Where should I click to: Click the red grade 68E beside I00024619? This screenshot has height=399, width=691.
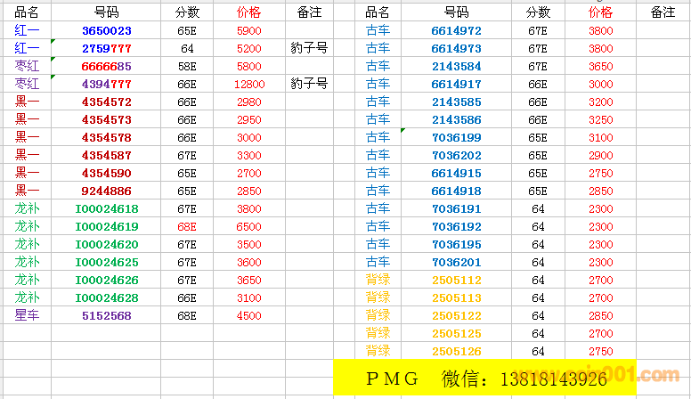pyautogui.click(x=187, y=226)
